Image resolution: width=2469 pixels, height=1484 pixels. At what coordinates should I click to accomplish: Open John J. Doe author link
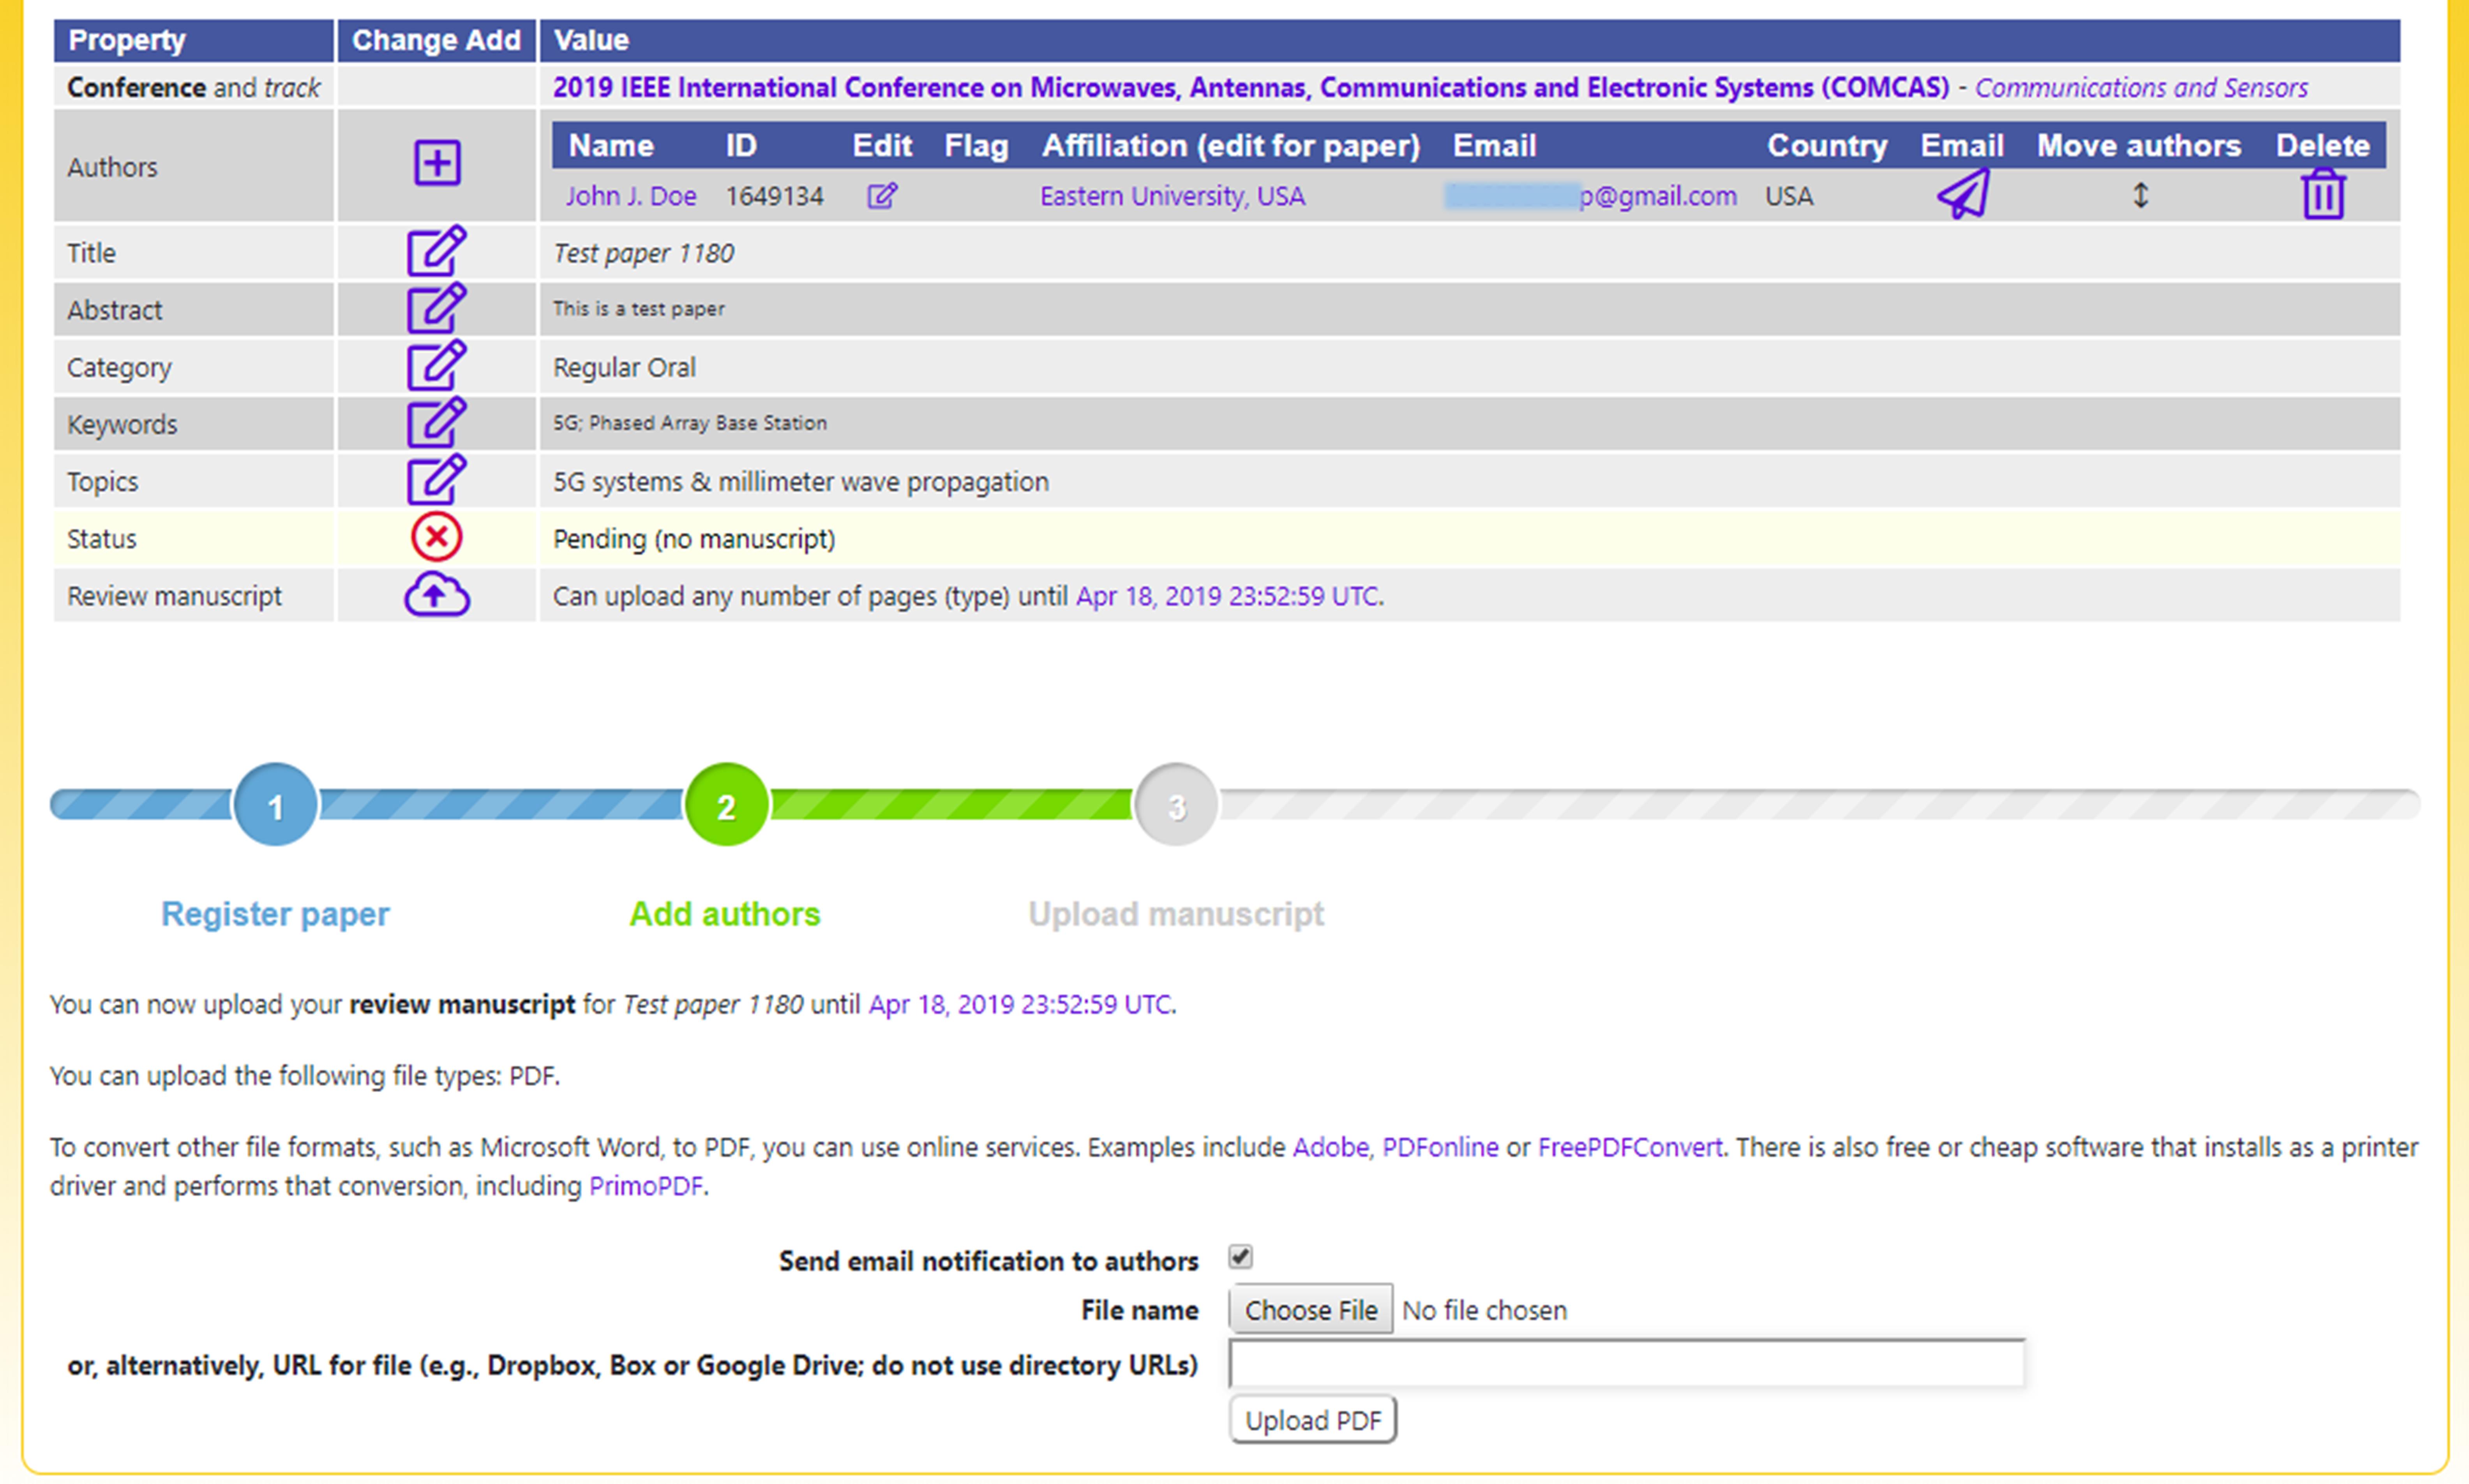631,196
